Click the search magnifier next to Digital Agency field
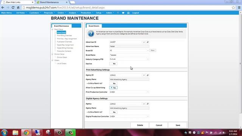The width and height of the screenshot is (242, 136). [148, 104]
